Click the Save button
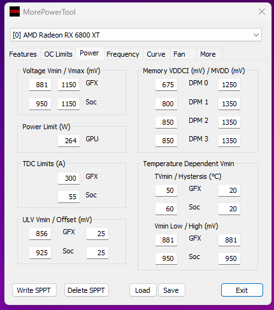 (171, 290)
